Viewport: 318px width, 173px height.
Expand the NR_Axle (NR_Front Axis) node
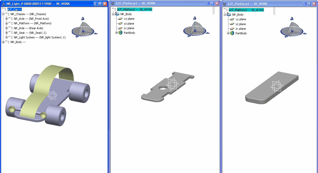[7, 19]
